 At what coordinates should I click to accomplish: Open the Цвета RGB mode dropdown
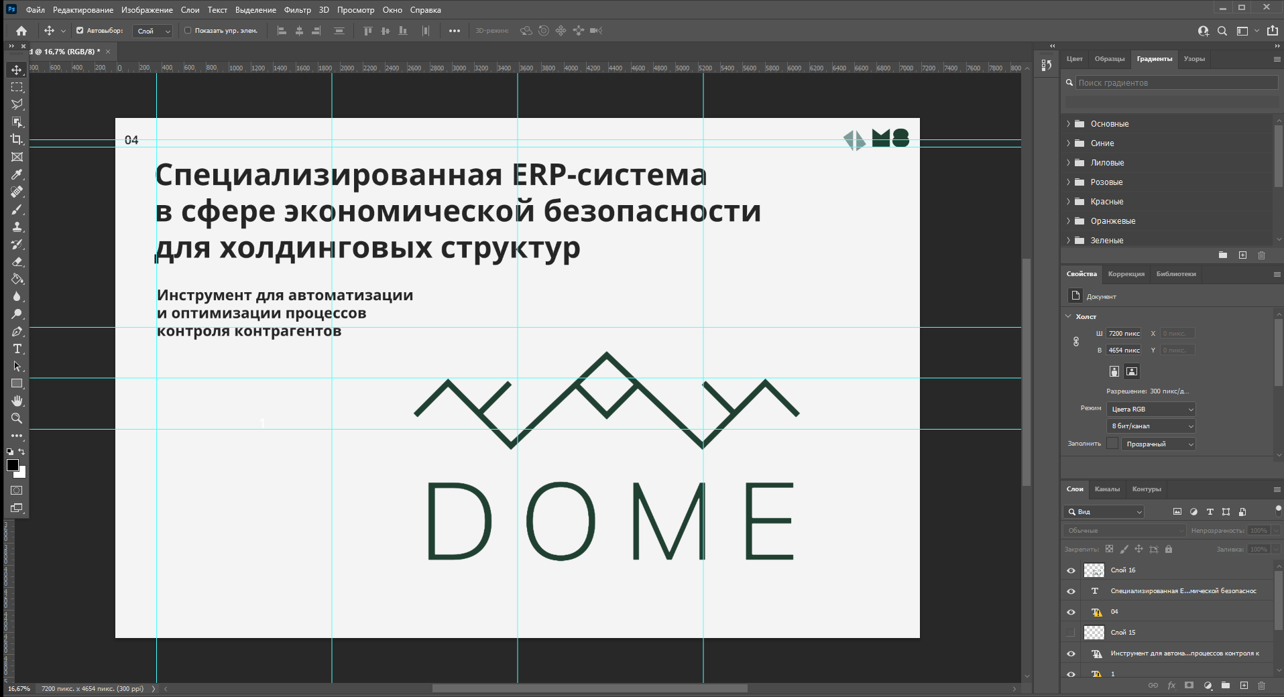(1151, 409)
